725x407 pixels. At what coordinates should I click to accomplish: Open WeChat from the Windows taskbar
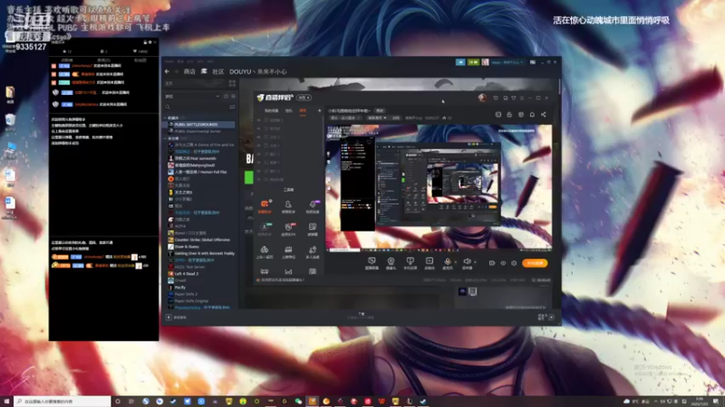click(x=298, y=402)
